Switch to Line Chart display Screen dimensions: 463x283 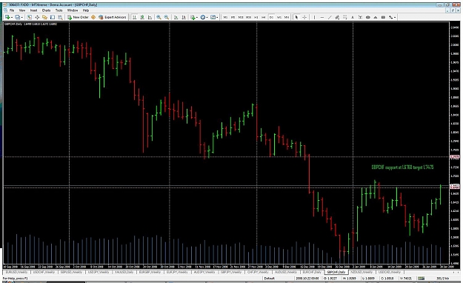tap(150, 17)
